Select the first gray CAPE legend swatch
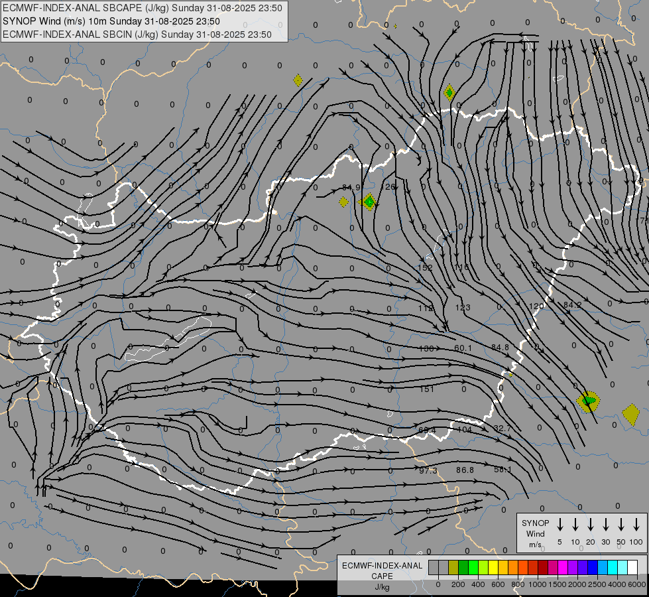 pyautogui.click(x=434, y=568)
